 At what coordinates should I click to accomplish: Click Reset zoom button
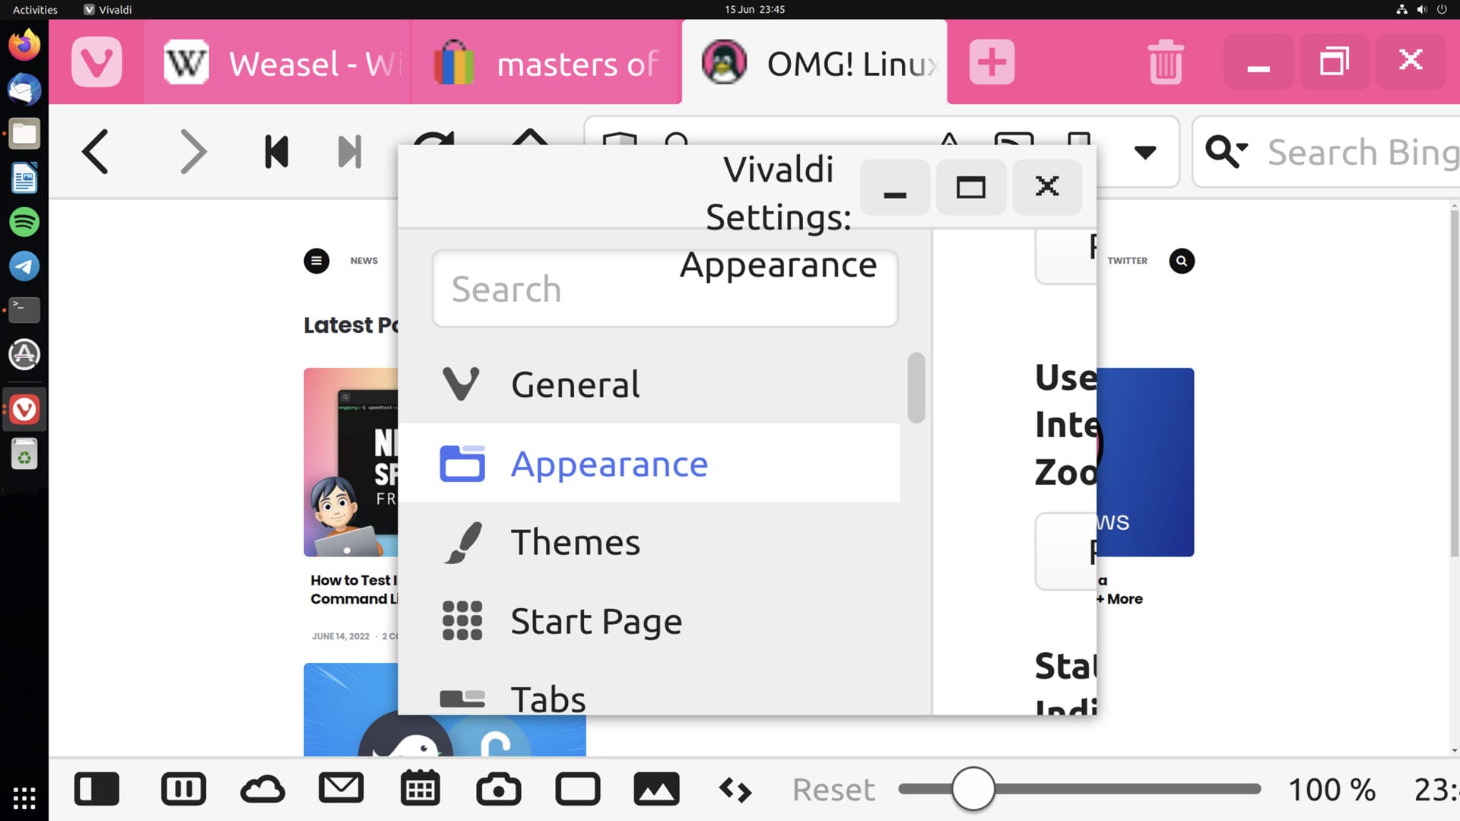click(x=833, y=790)
